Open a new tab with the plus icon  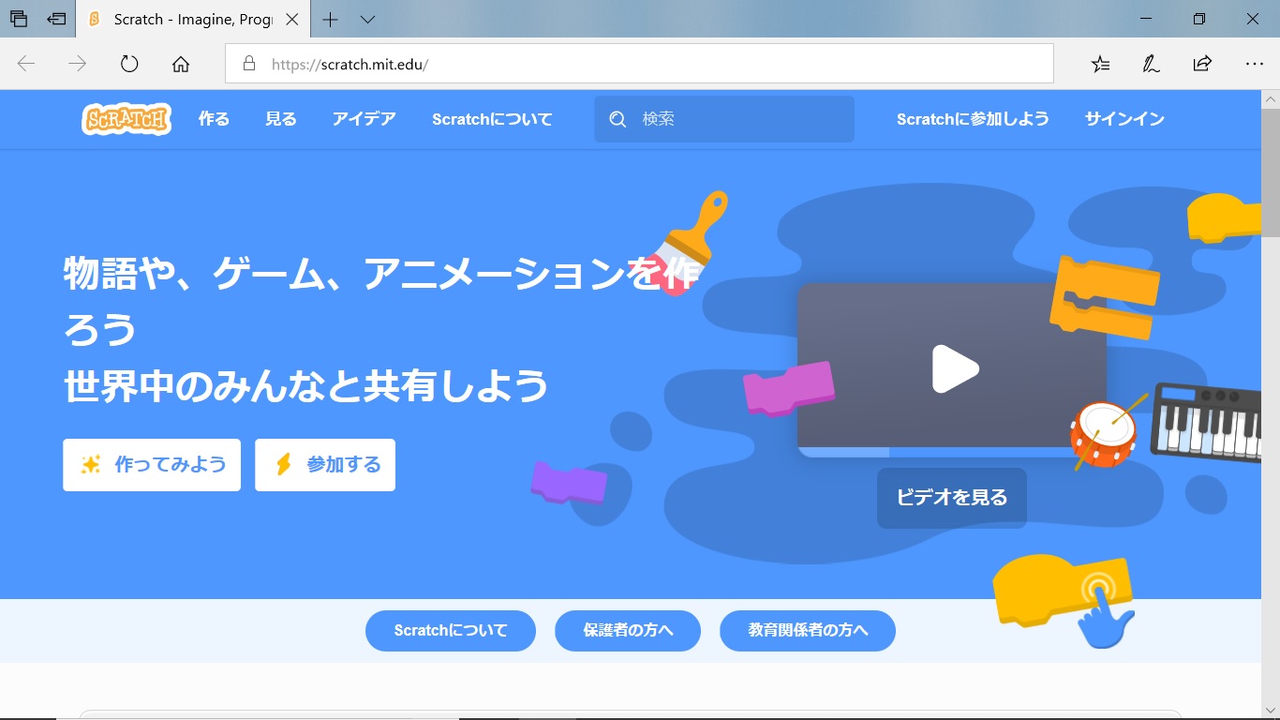[330, 19]
